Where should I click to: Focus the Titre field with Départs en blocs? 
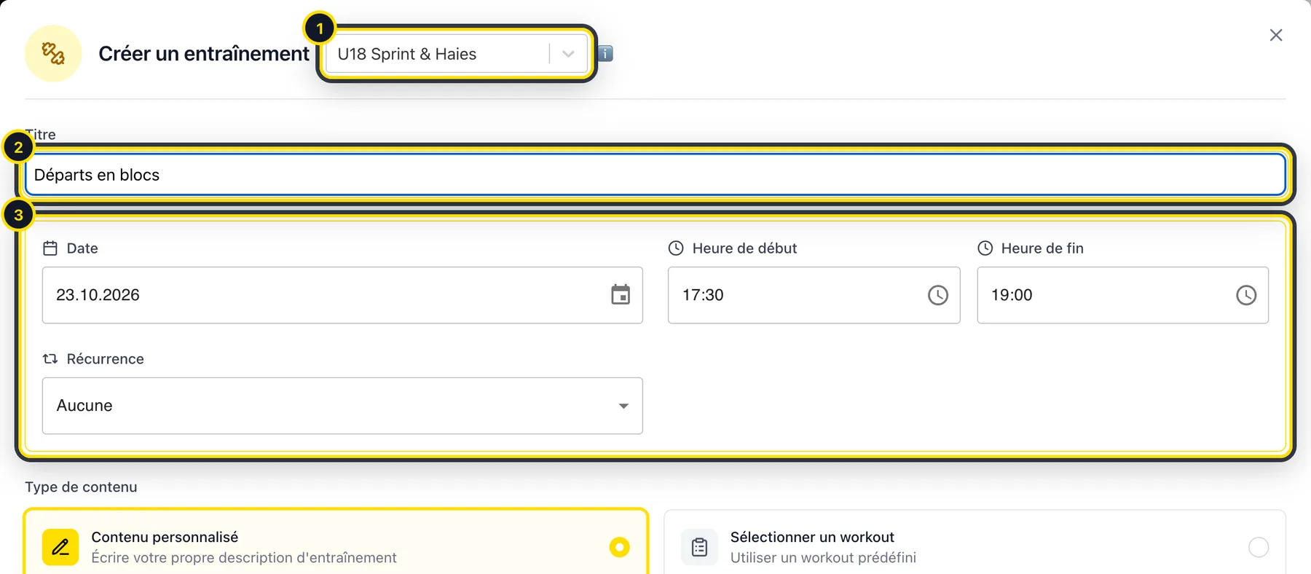point(655,175)
